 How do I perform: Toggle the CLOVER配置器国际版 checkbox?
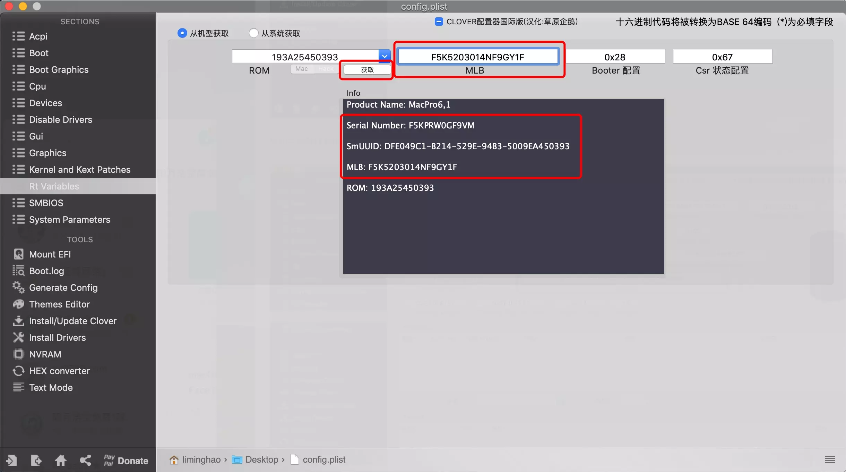438,22
